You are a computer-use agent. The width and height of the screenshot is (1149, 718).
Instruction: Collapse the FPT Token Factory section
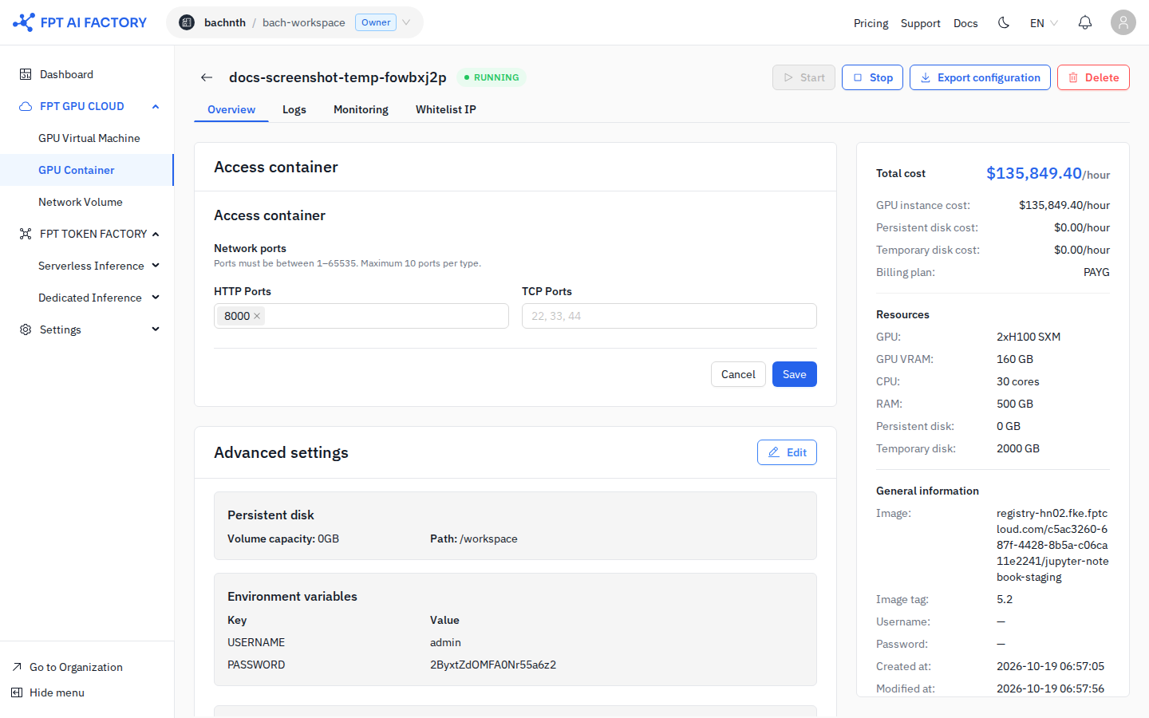(x=156, y=234)
